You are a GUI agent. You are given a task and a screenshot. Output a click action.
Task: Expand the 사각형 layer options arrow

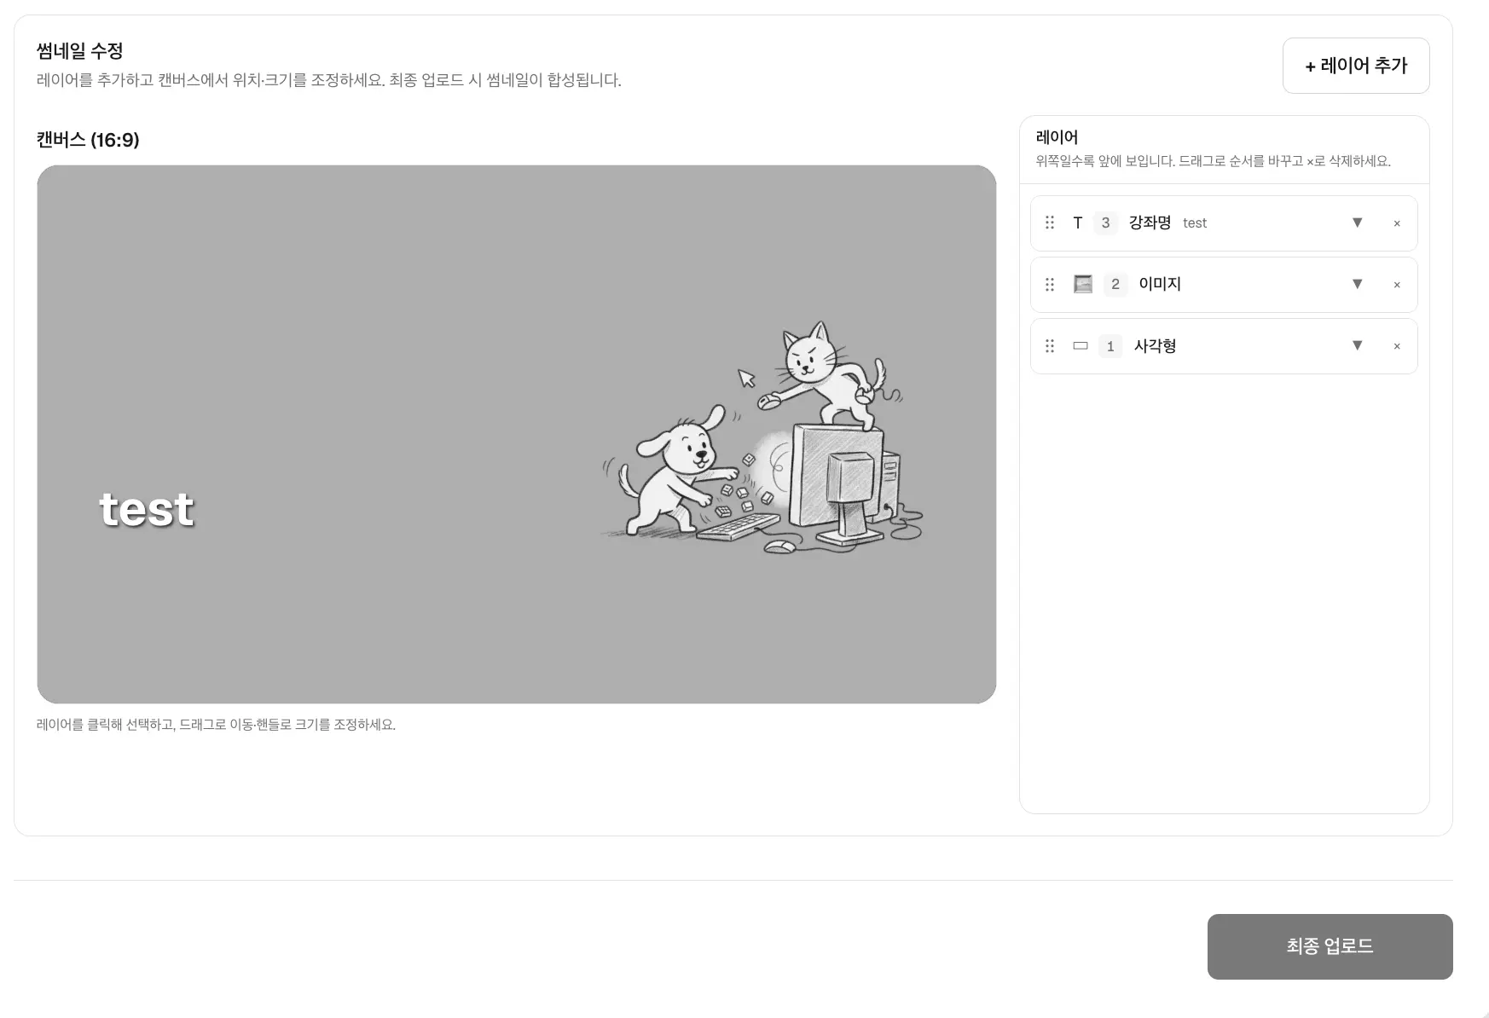point(1358,345)
